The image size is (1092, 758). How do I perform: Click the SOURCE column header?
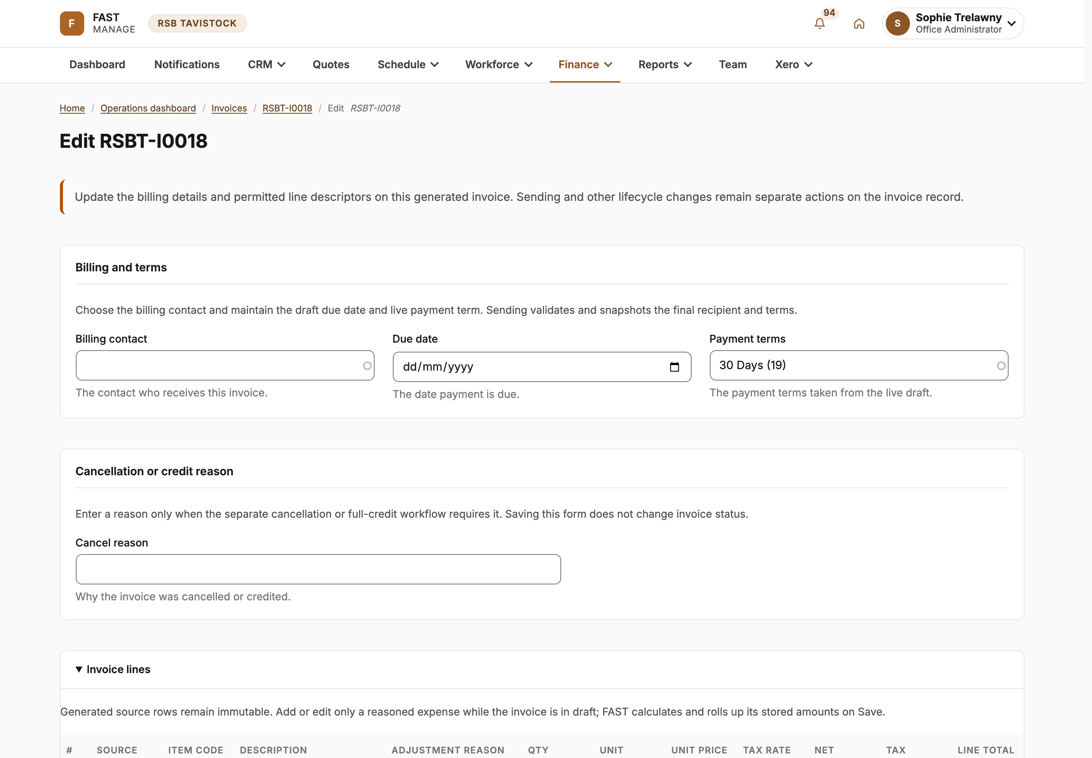(x=117, y=750)
